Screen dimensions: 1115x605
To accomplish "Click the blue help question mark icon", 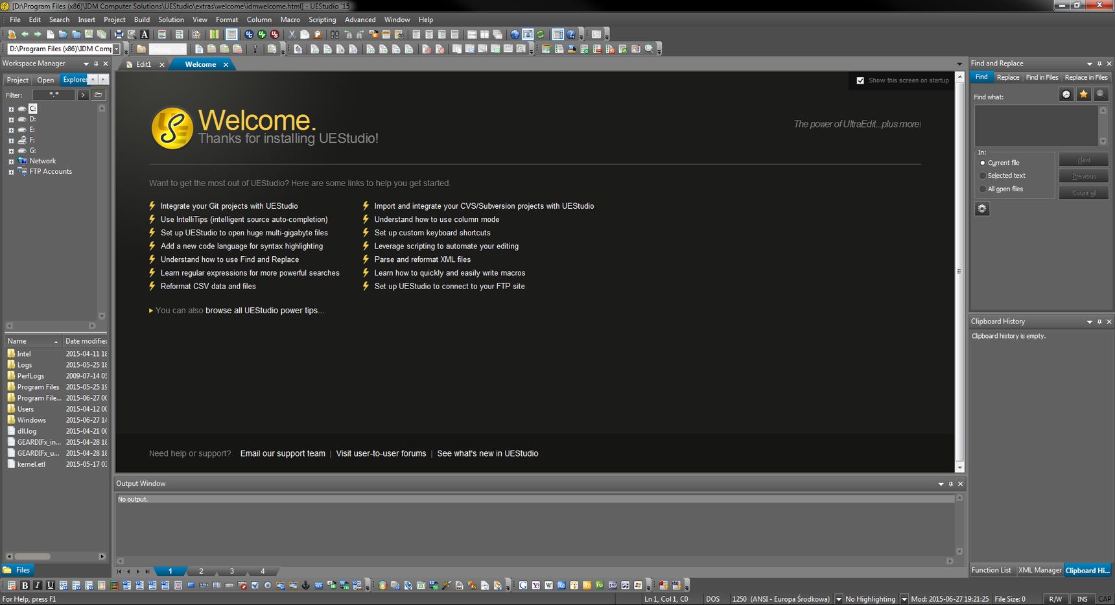I will 570,34.
